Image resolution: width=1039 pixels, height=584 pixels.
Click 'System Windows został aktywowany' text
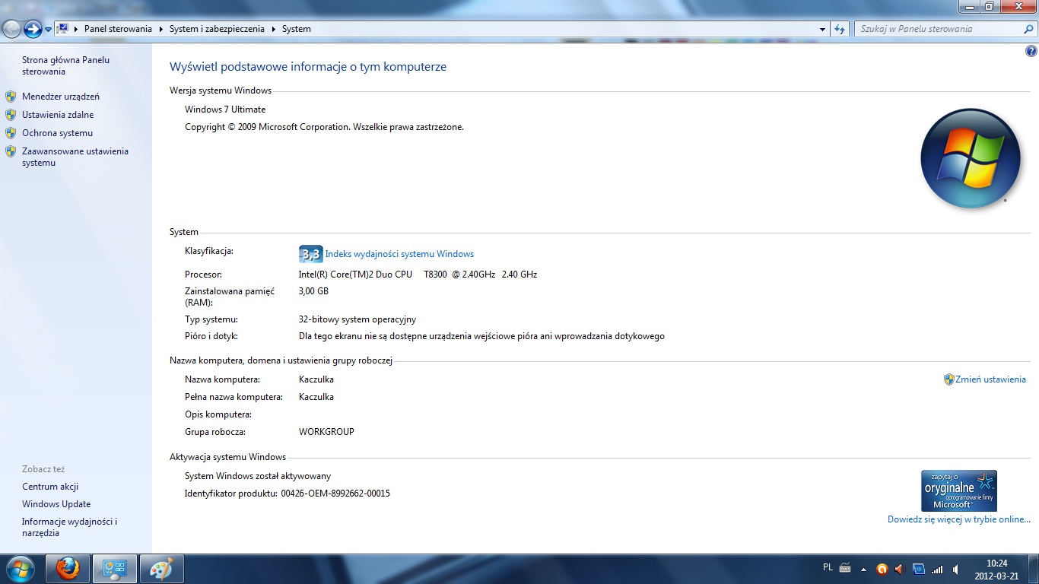(258, 476)
